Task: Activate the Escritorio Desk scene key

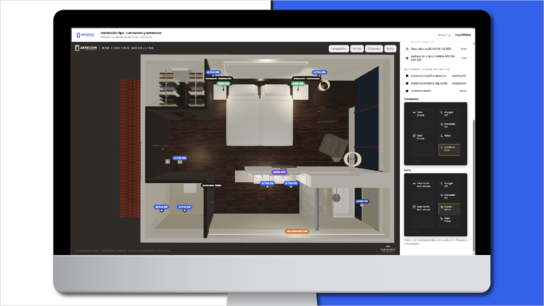Action: (449, 149)
